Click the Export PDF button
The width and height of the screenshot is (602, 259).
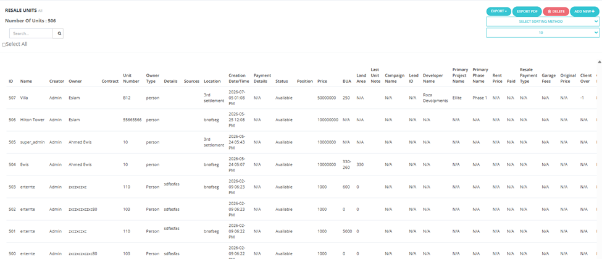click(x=527, y=12)
